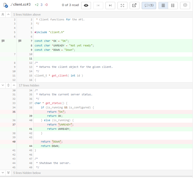
Task: Click old line number 35 in gutter
Action: click(x=14, y=112)
